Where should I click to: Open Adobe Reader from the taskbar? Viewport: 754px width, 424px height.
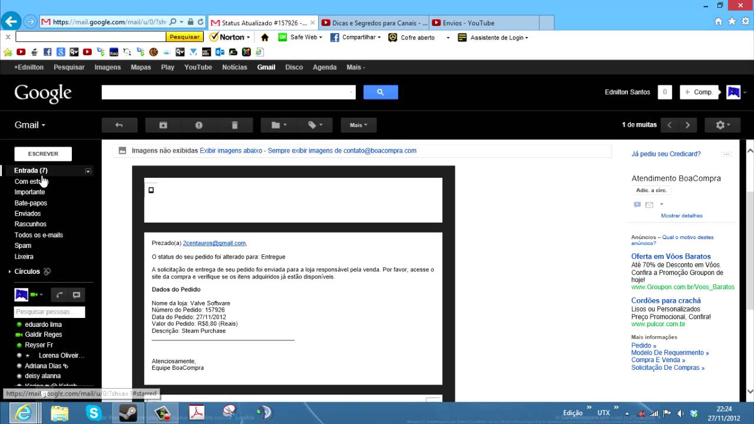[196, 413]
